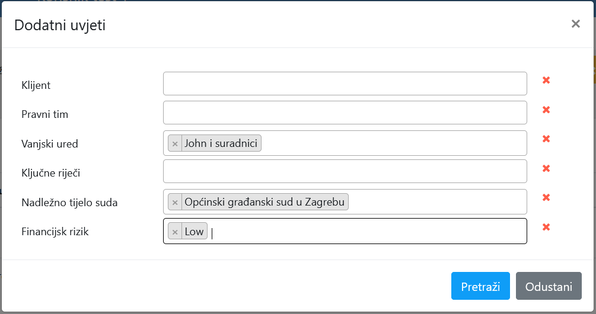Focus the Vanjski ured multi-select field
The image size is (596, 314).
click(x=391, y=143)
